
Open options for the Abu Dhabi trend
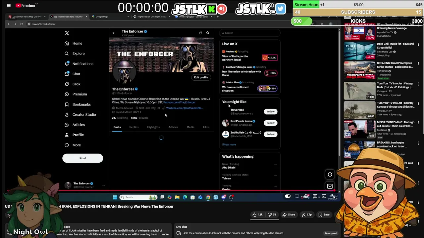pyautogui.click(x=276, y=165)
